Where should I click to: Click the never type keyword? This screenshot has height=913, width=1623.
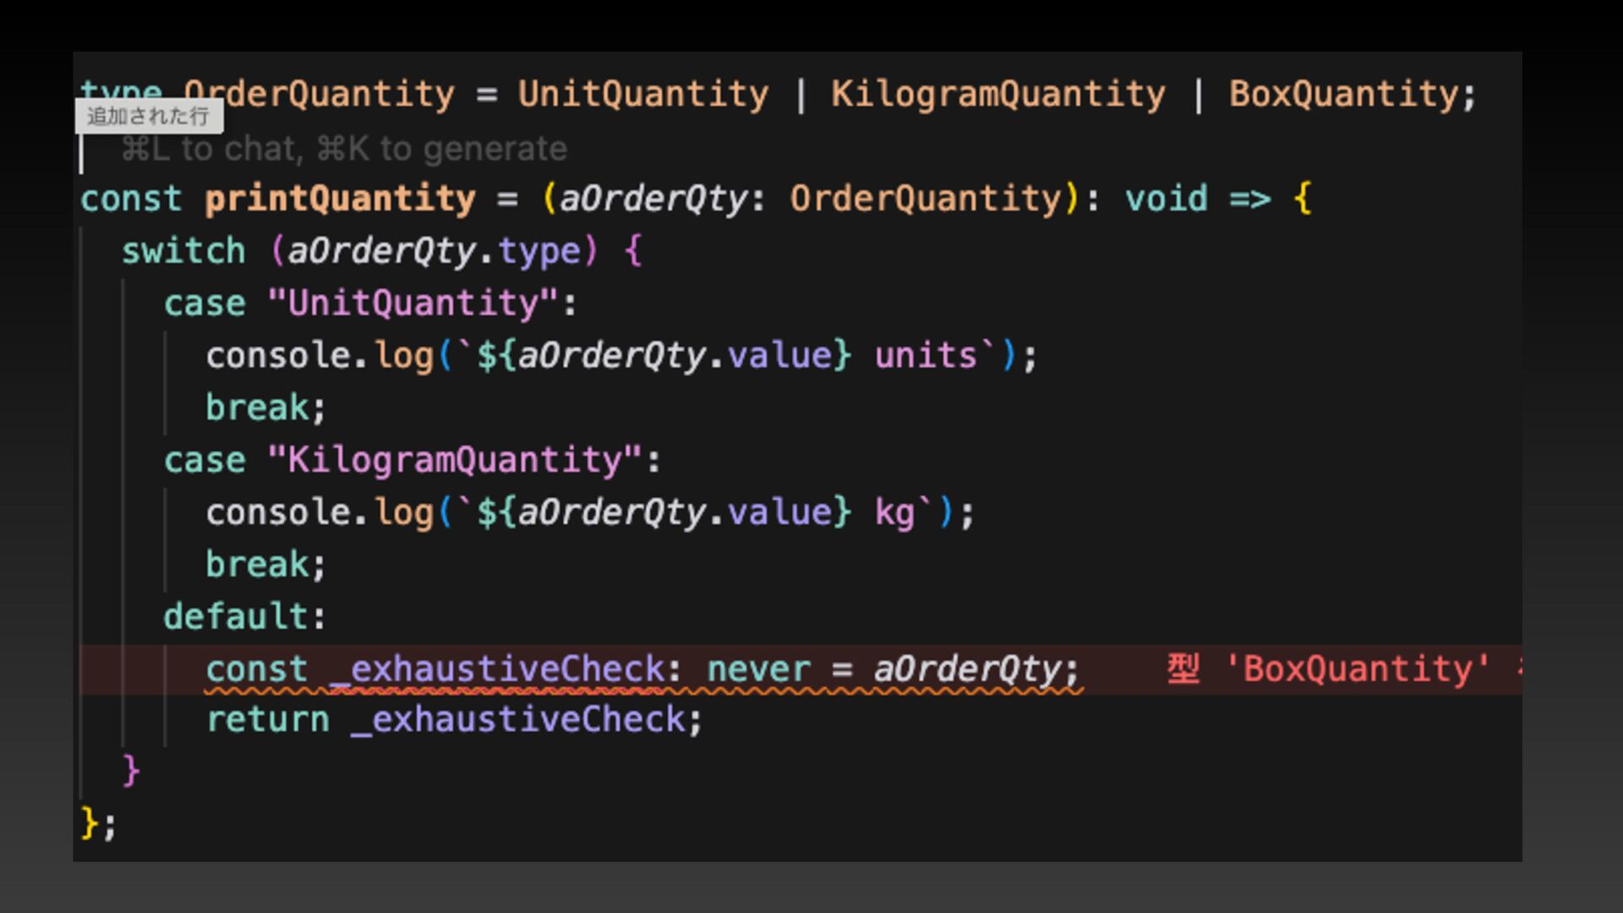click(x=757, y=670)
